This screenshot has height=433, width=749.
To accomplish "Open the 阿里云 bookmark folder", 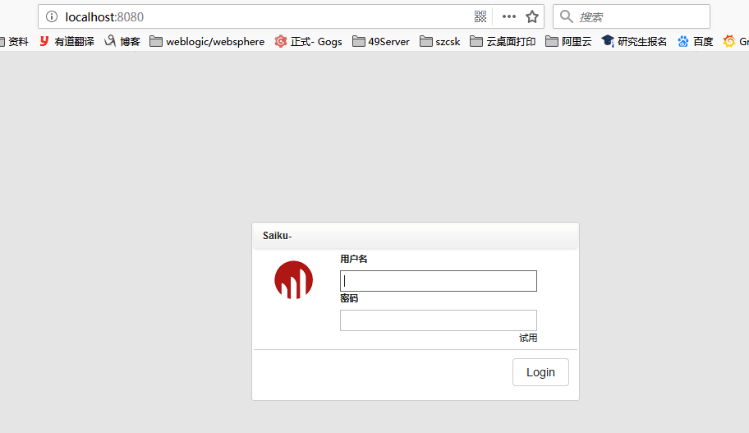I will pyautogui.click(x=568, y=42).
